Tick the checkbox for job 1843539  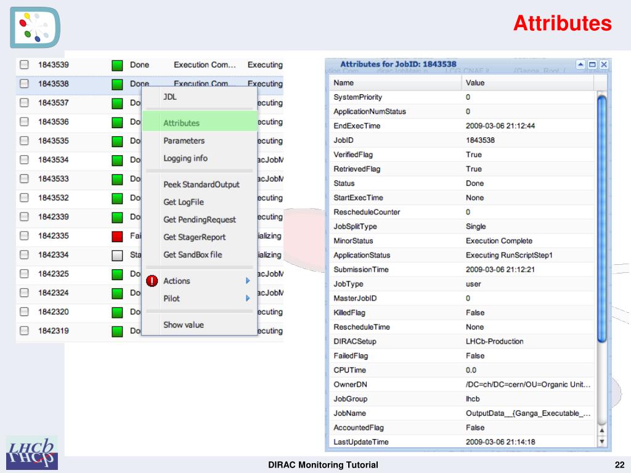click(24, 64)
